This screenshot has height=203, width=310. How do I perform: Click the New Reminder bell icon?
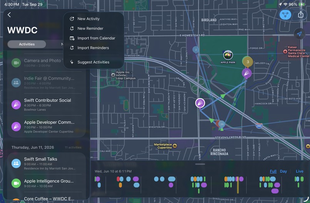click(x=72, y=28)
